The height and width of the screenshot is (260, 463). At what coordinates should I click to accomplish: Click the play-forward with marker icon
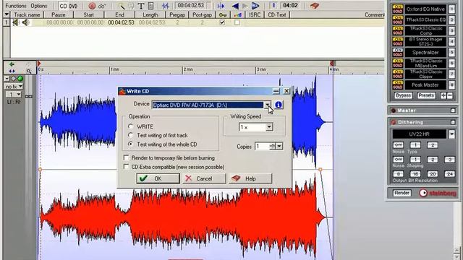[255, 6]
